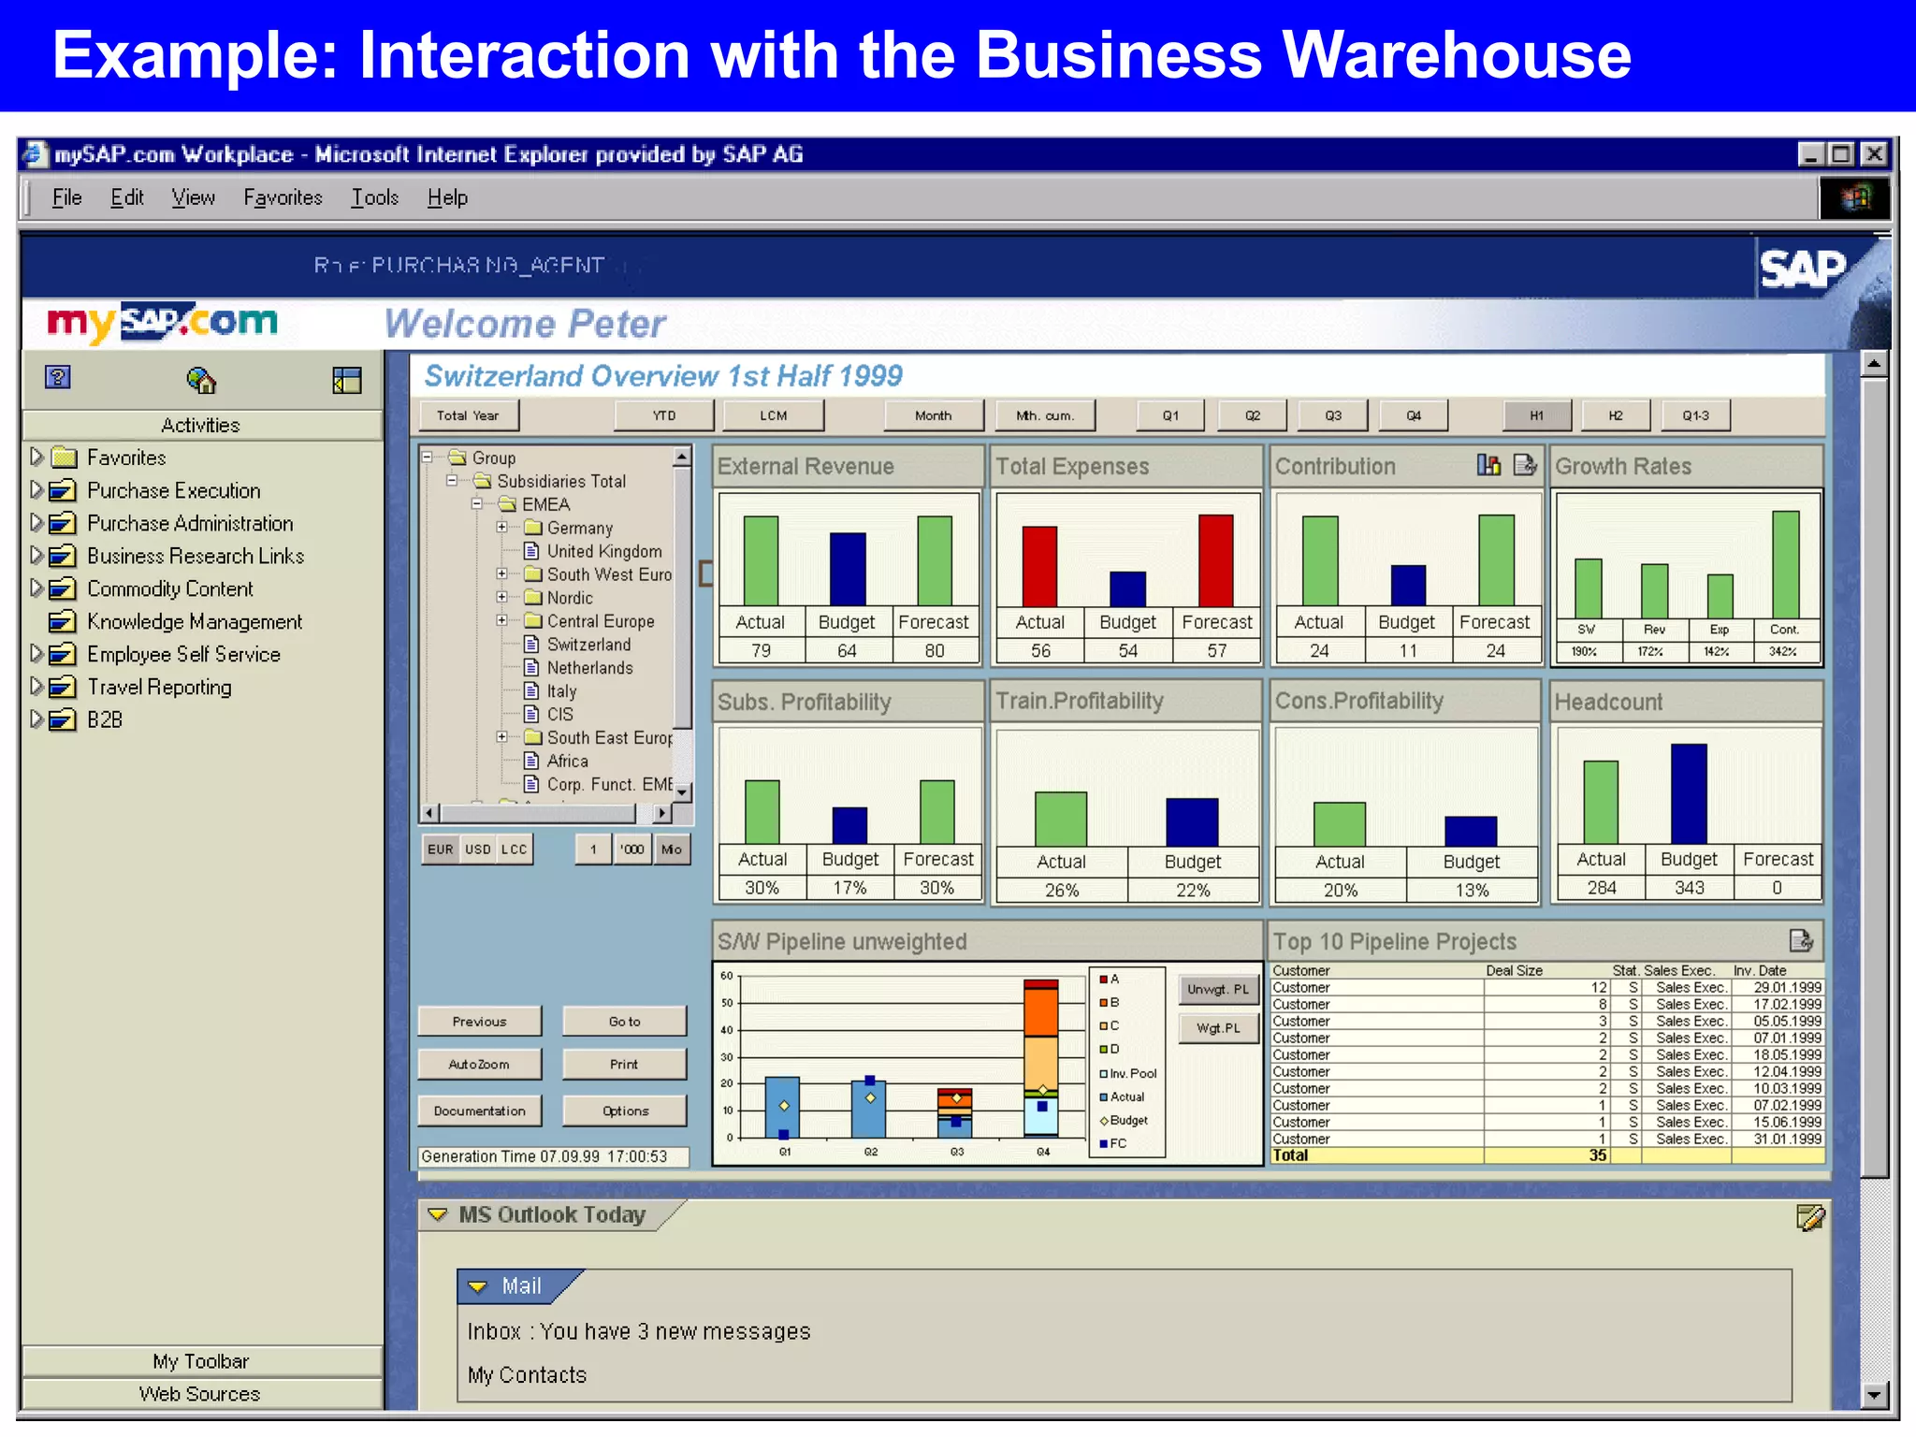This screenshot has width=1916, height=1437.
Task: Click the Total Year period button
Action: 468,415
